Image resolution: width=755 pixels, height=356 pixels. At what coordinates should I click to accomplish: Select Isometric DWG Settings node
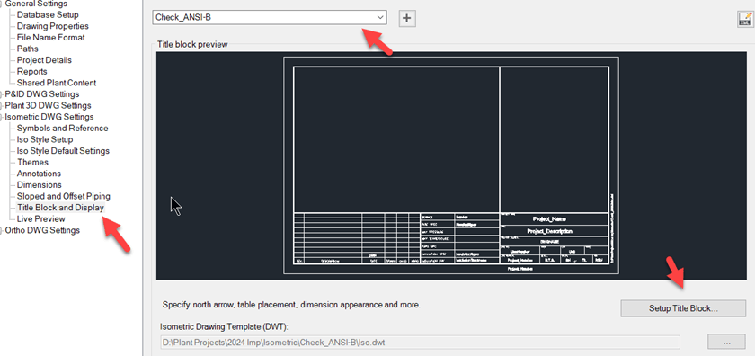(x=49, y=117)
